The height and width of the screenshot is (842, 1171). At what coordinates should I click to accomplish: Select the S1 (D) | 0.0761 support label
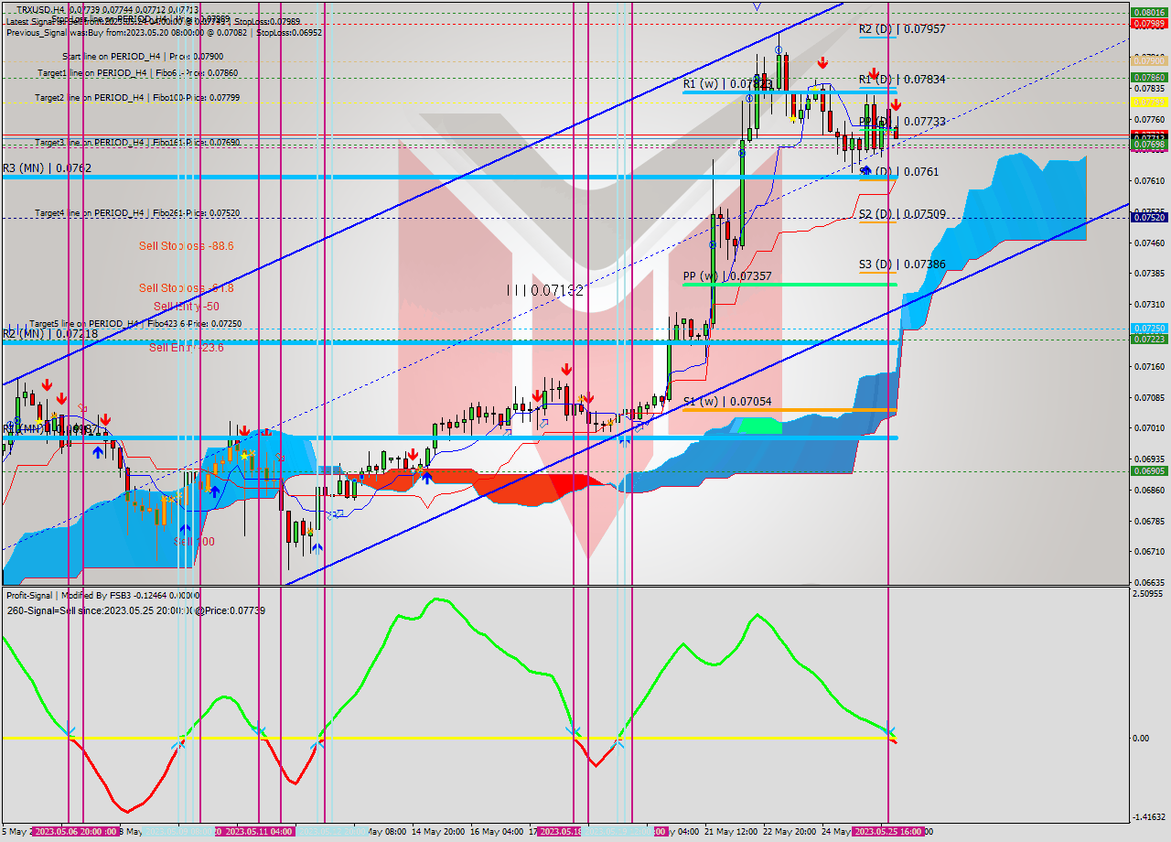pos(899,171)
